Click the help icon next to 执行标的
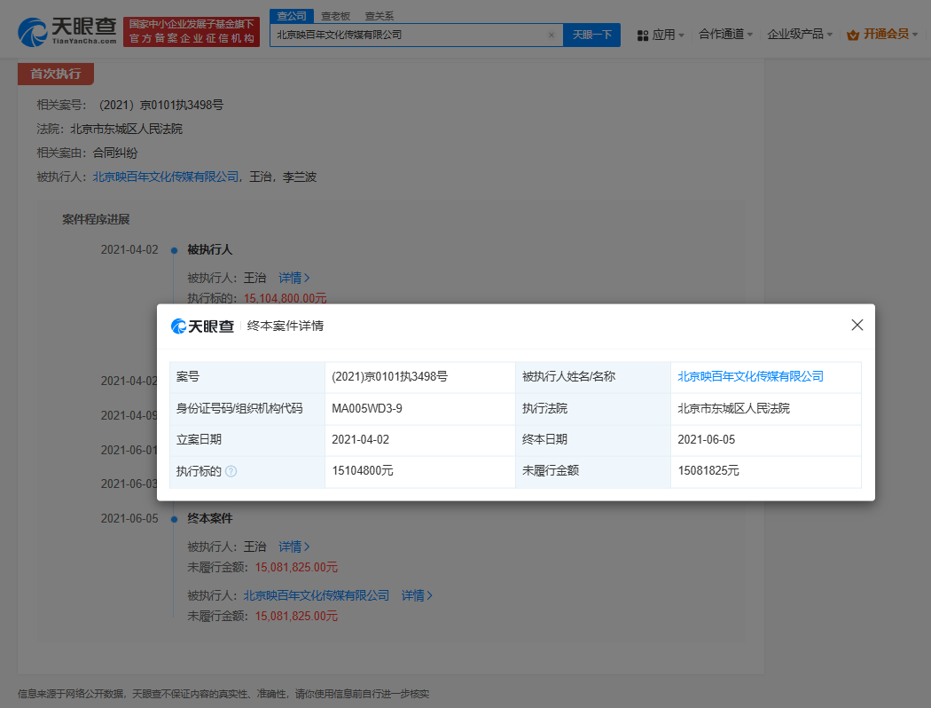Image resolution: width=931 pixels, height=708 pixels. 231,471
